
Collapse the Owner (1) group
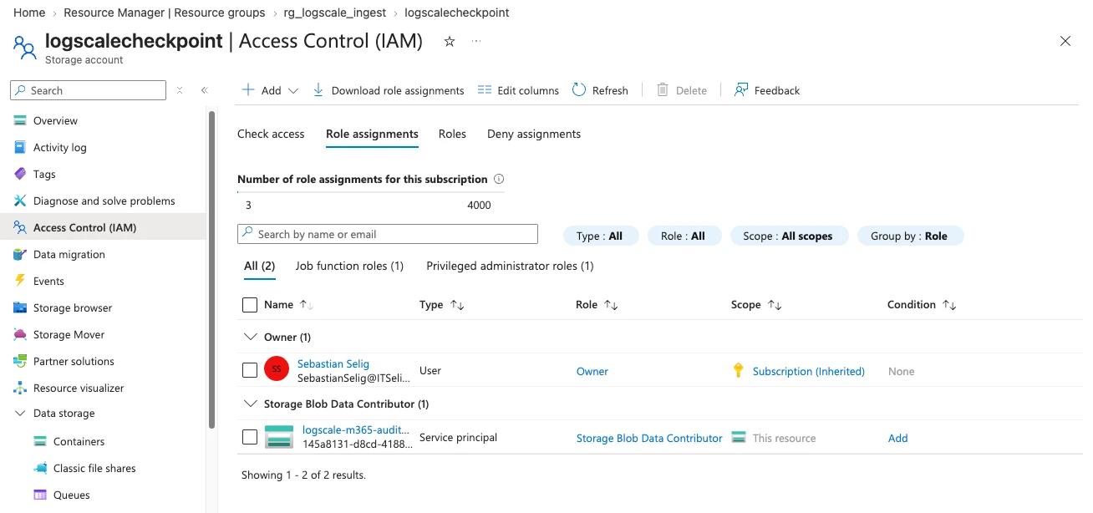coord(250,337)
